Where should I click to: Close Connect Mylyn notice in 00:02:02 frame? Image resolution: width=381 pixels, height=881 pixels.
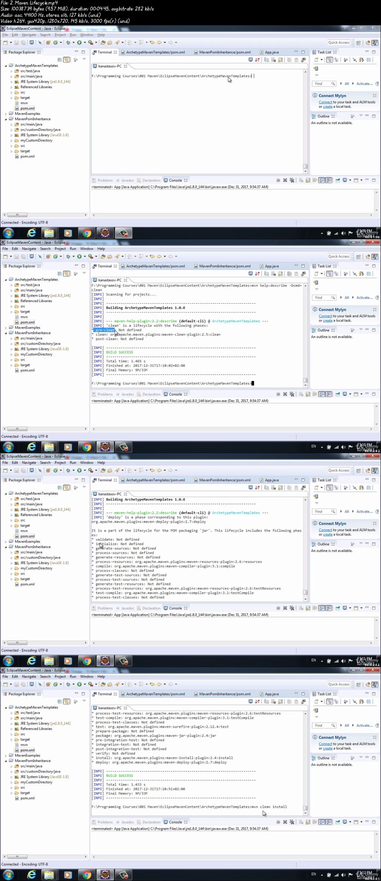coord(375,310)
